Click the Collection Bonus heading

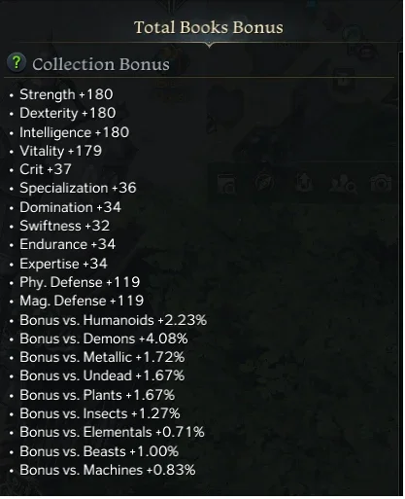pyautogui.click(x=101, y=64)
